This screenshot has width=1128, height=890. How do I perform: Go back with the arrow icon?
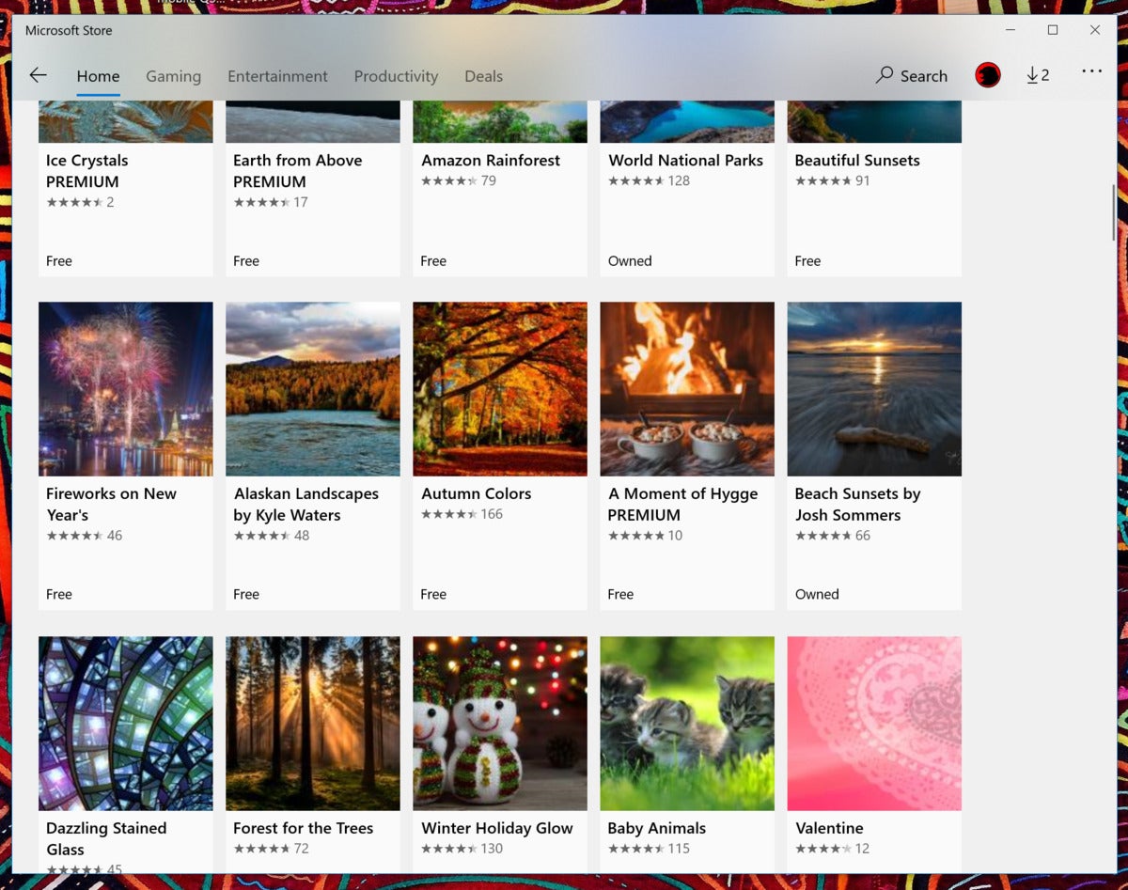click(x=38, y=75)
